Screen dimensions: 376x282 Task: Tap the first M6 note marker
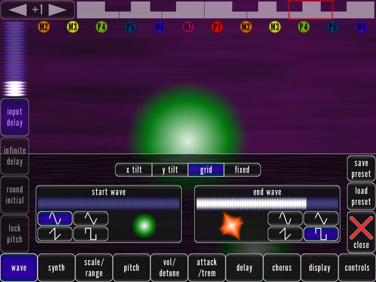click(159, 27)
